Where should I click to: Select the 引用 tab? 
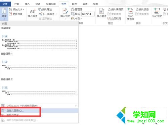tap(64, 4)
